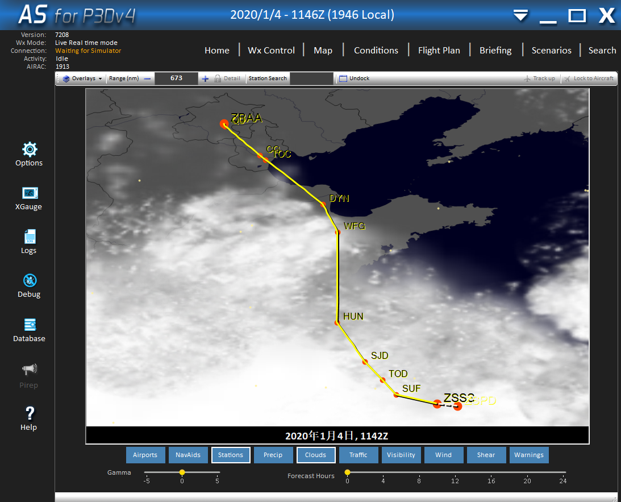621x502 pixels.
Task: Expand the Overlays dropdown
Action: pos(83,78)
